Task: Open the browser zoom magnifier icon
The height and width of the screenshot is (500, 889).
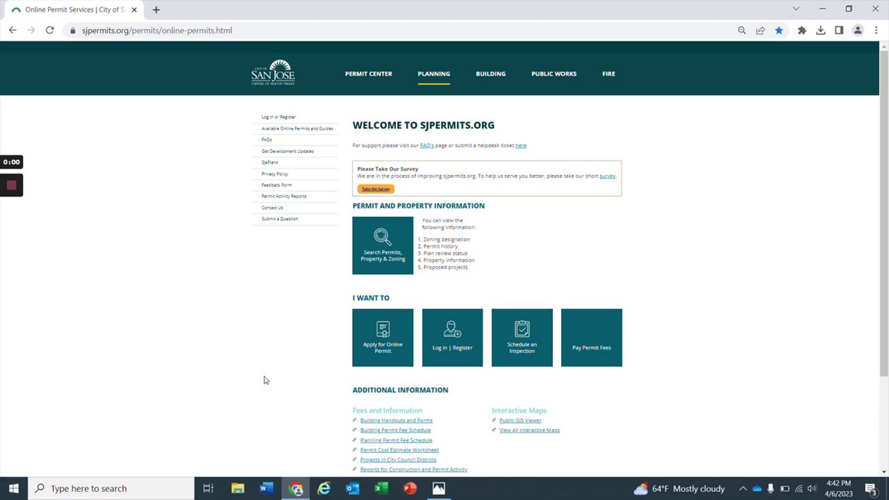Action: 742,31
